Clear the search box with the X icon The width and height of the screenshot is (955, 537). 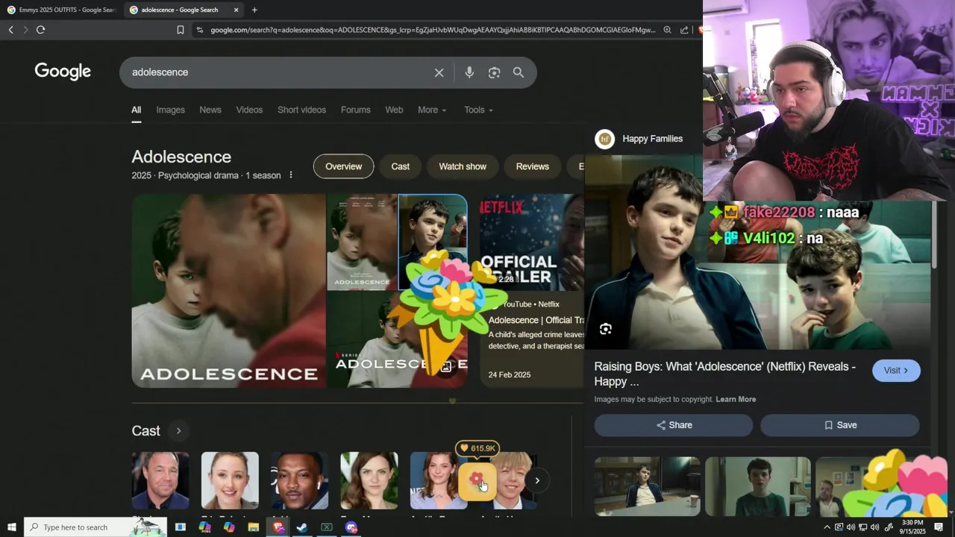point(439,72)
